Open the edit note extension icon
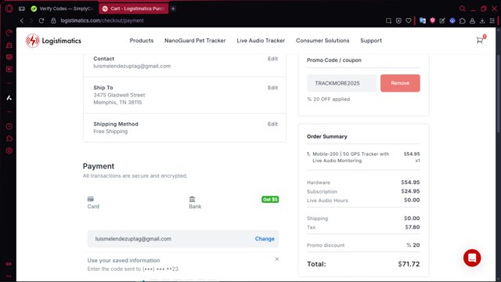 coord(442,21)
